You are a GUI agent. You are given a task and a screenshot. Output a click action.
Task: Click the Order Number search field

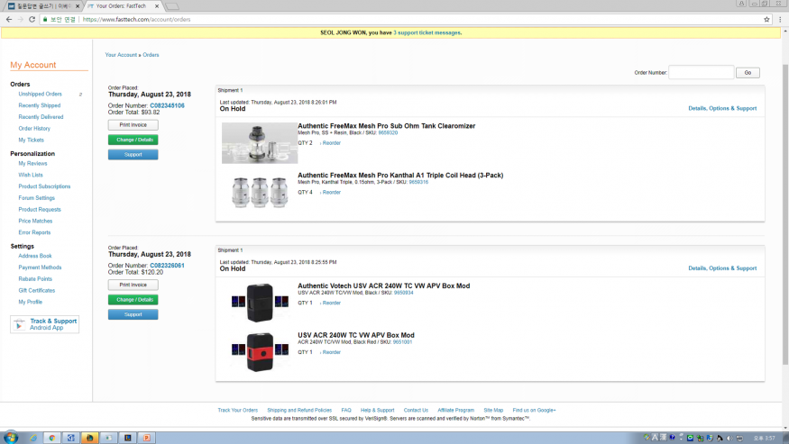pyautogui.click(x=701, y=72)
